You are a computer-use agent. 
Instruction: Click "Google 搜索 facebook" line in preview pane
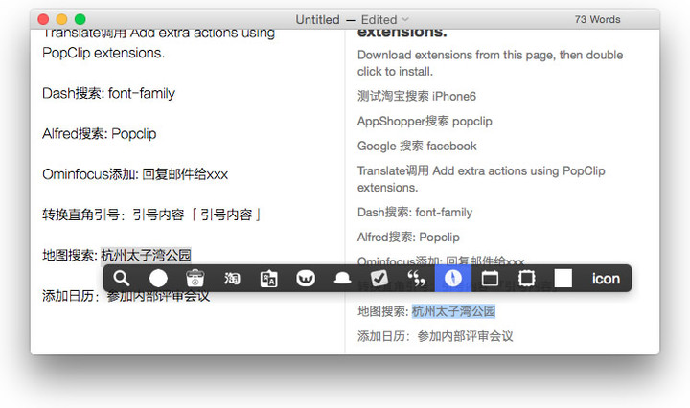pyautogui.click(x=417, y=146)
